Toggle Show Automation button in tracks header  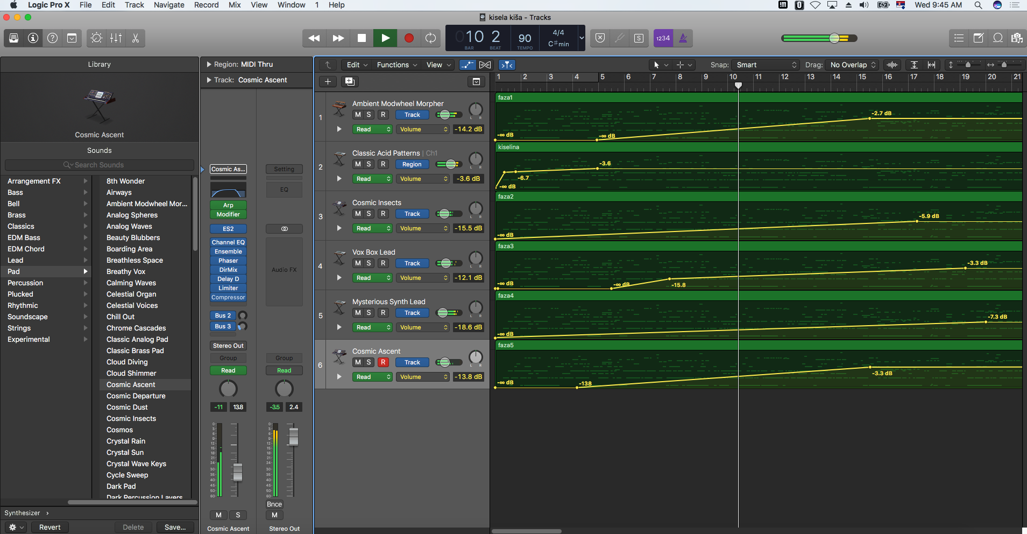(468, 65)
